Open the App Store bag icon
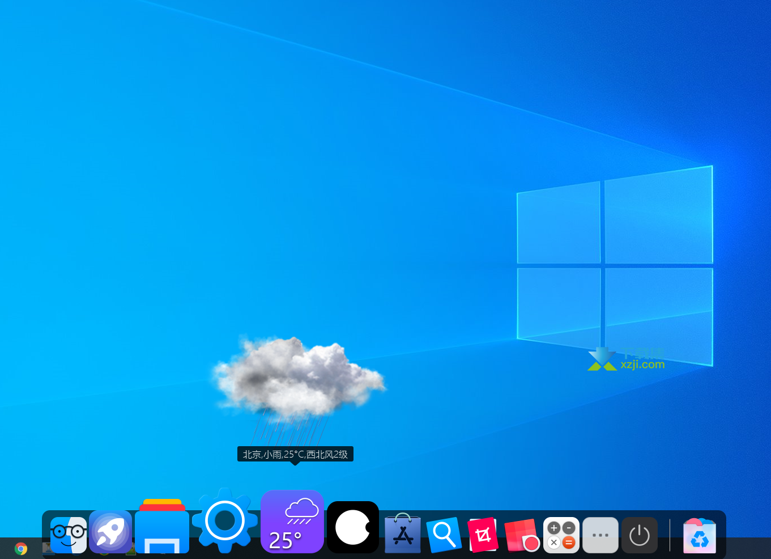The image size is (771, 559). [403, 533]
